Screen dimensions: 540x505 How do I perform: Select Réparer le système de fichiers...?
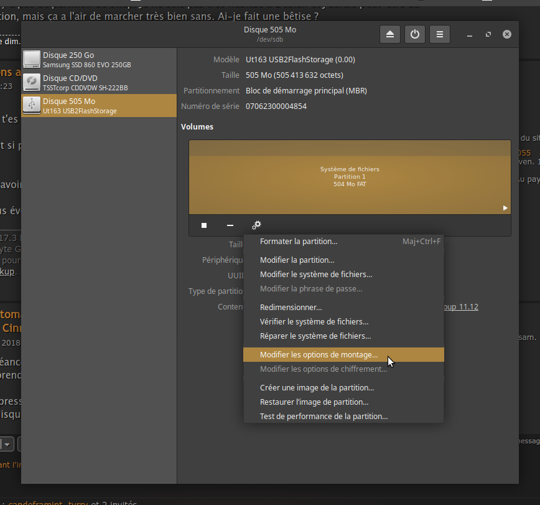[315, 336]
